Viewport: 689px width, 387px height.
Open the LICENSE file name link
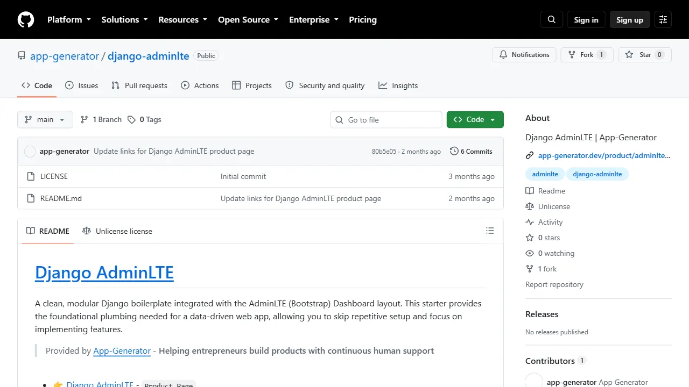pyautogui.click(x=54, y=176)
